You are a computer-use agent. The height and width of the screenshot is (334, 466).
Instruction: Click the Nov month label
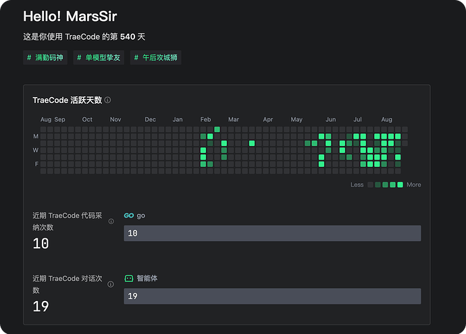click(x=115, y=119)
